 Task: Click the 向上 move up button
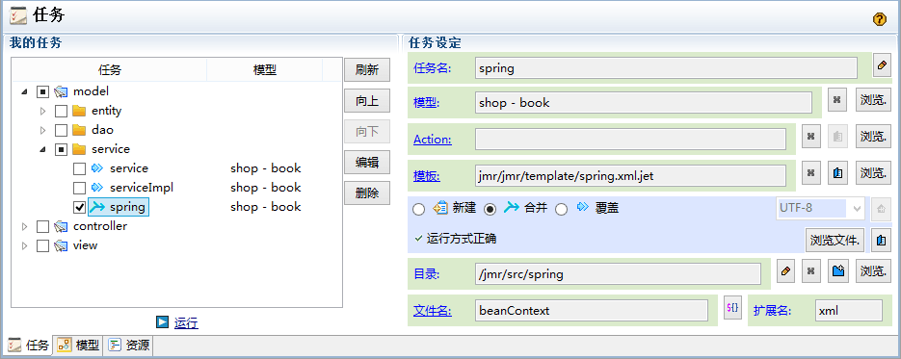[367, 101]
